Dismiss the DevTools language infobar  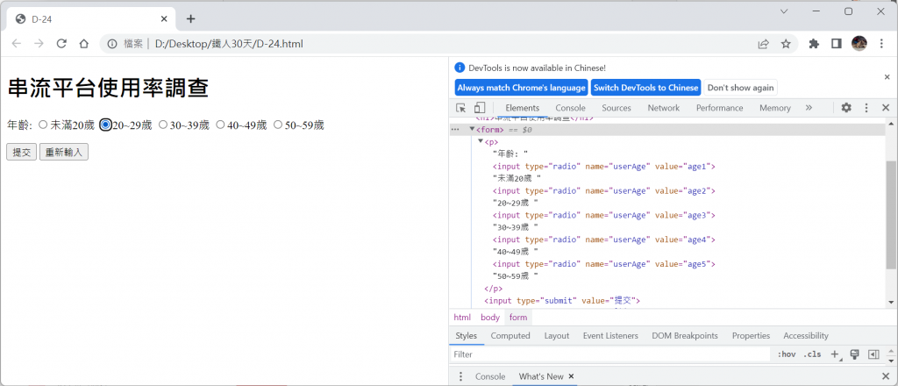click(x=887, y=76)
